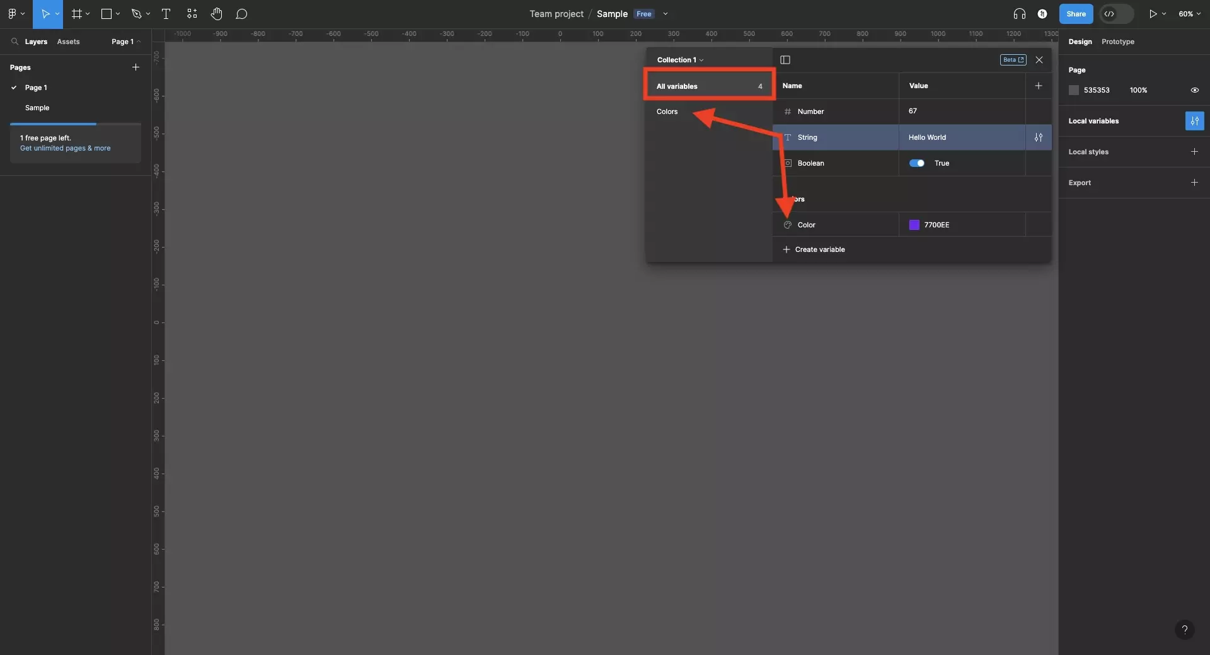Screen dimensions: 1210x655
Task: Toggle page background visibility eye
Action: (x=1194, y=90)
